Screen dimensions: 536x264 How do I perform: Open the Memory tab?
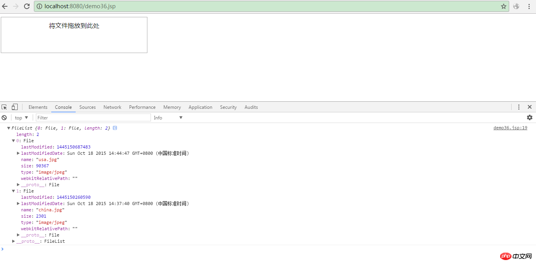pyautogui.click(x=172, y=107)
